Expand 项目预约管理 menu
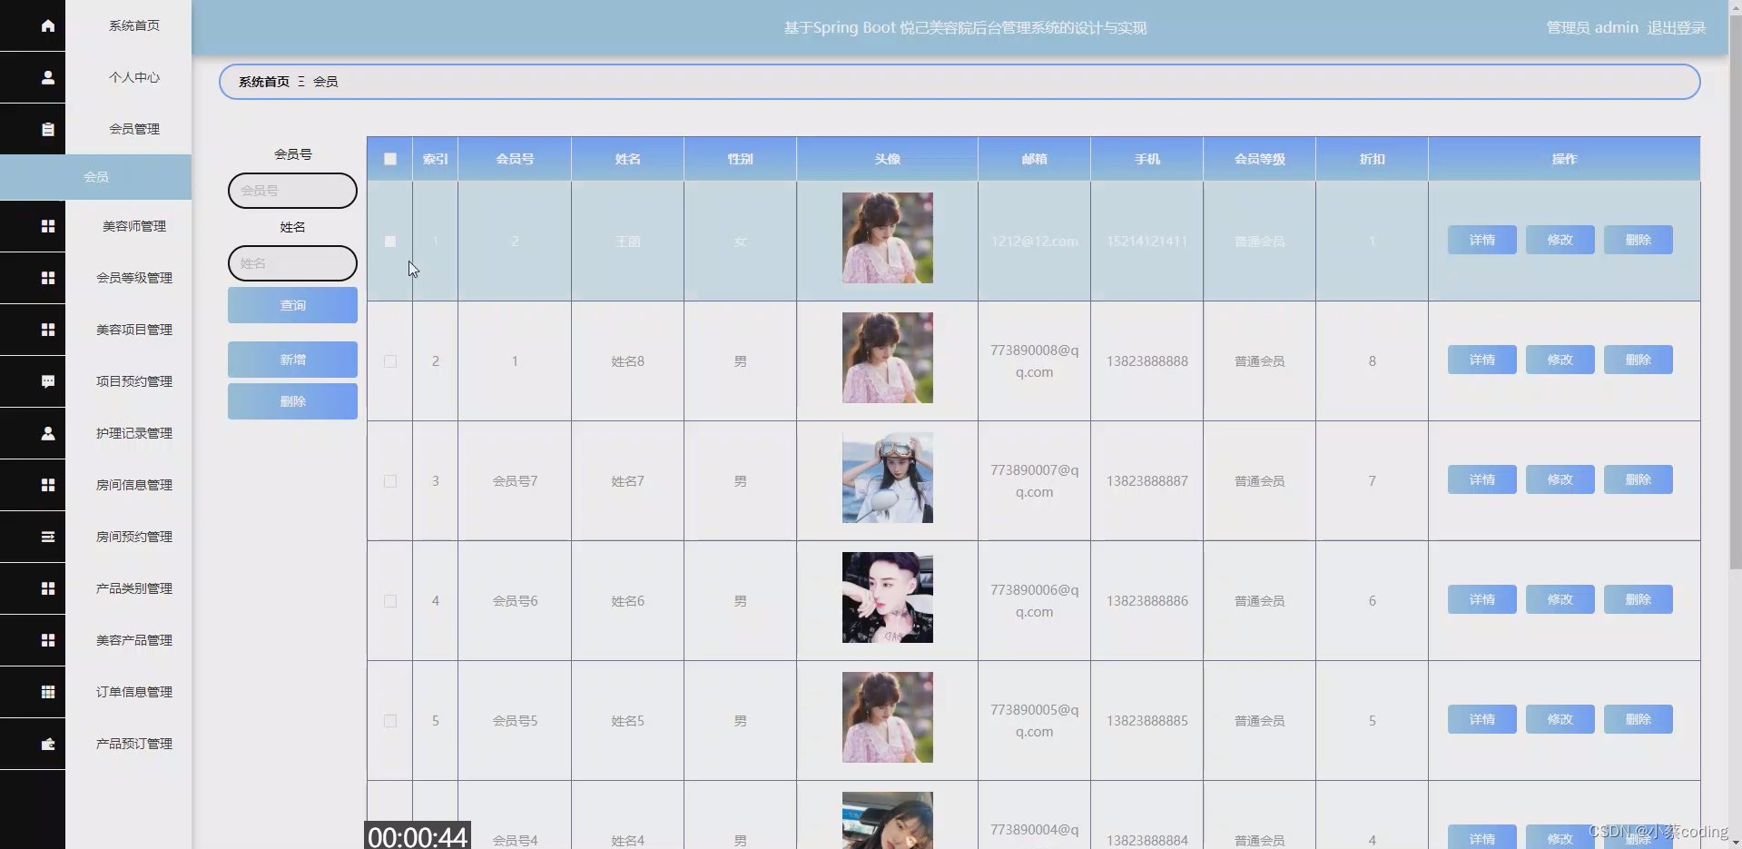The width and height of the screenshot is (1742, 849). [134, 381]
